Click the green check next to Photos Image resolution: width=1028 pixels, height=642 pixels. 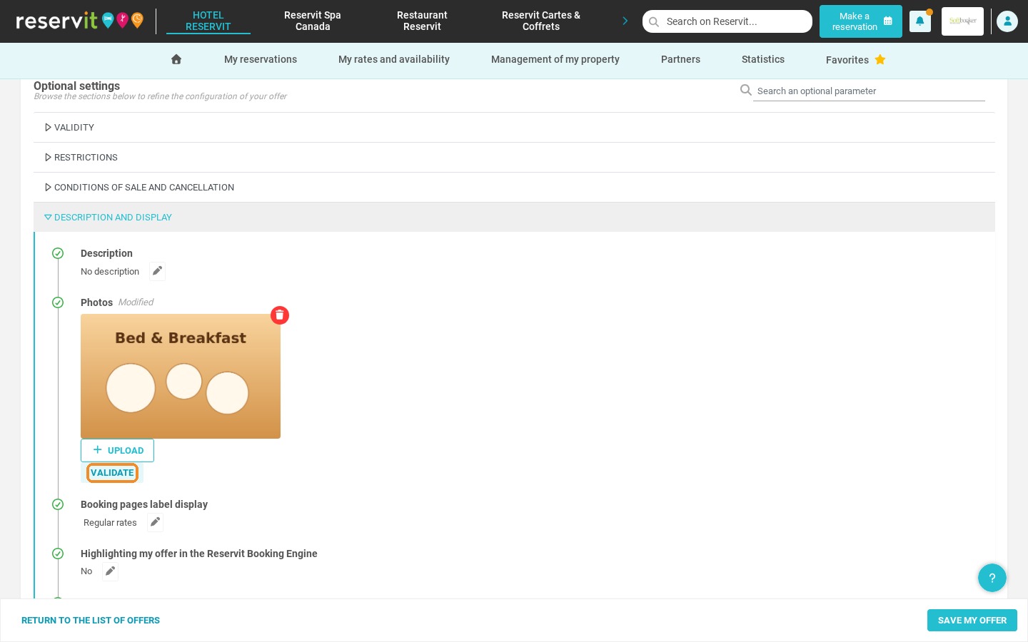pyautogui.click(x=58, y=302)
